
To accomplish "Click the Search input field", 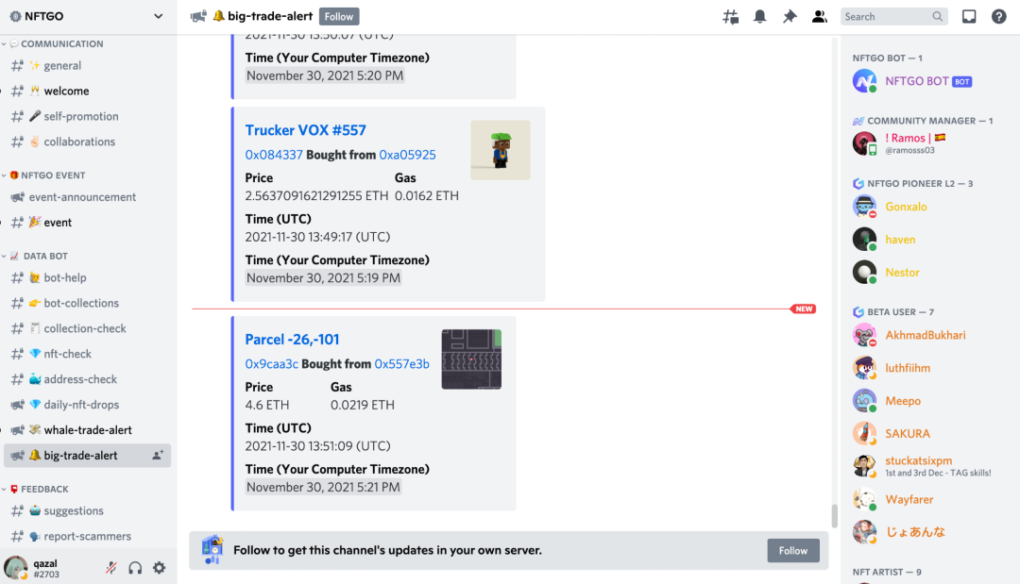I will (886, 17).
